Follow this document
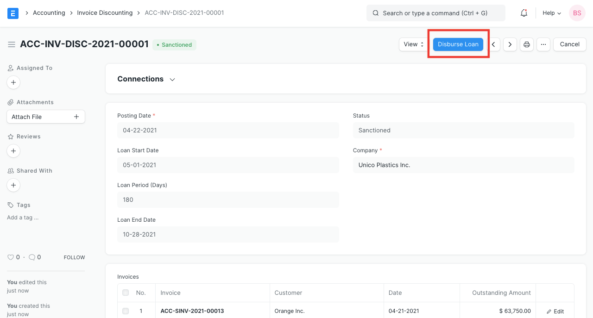593x318 pixels. pos(74,257)
